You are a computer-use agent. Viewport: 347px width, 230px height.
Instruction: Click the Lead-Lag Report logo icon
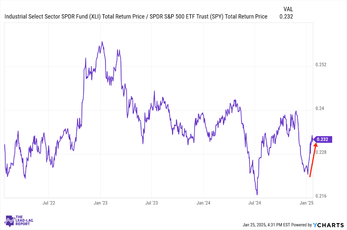(x=10, y=221)
